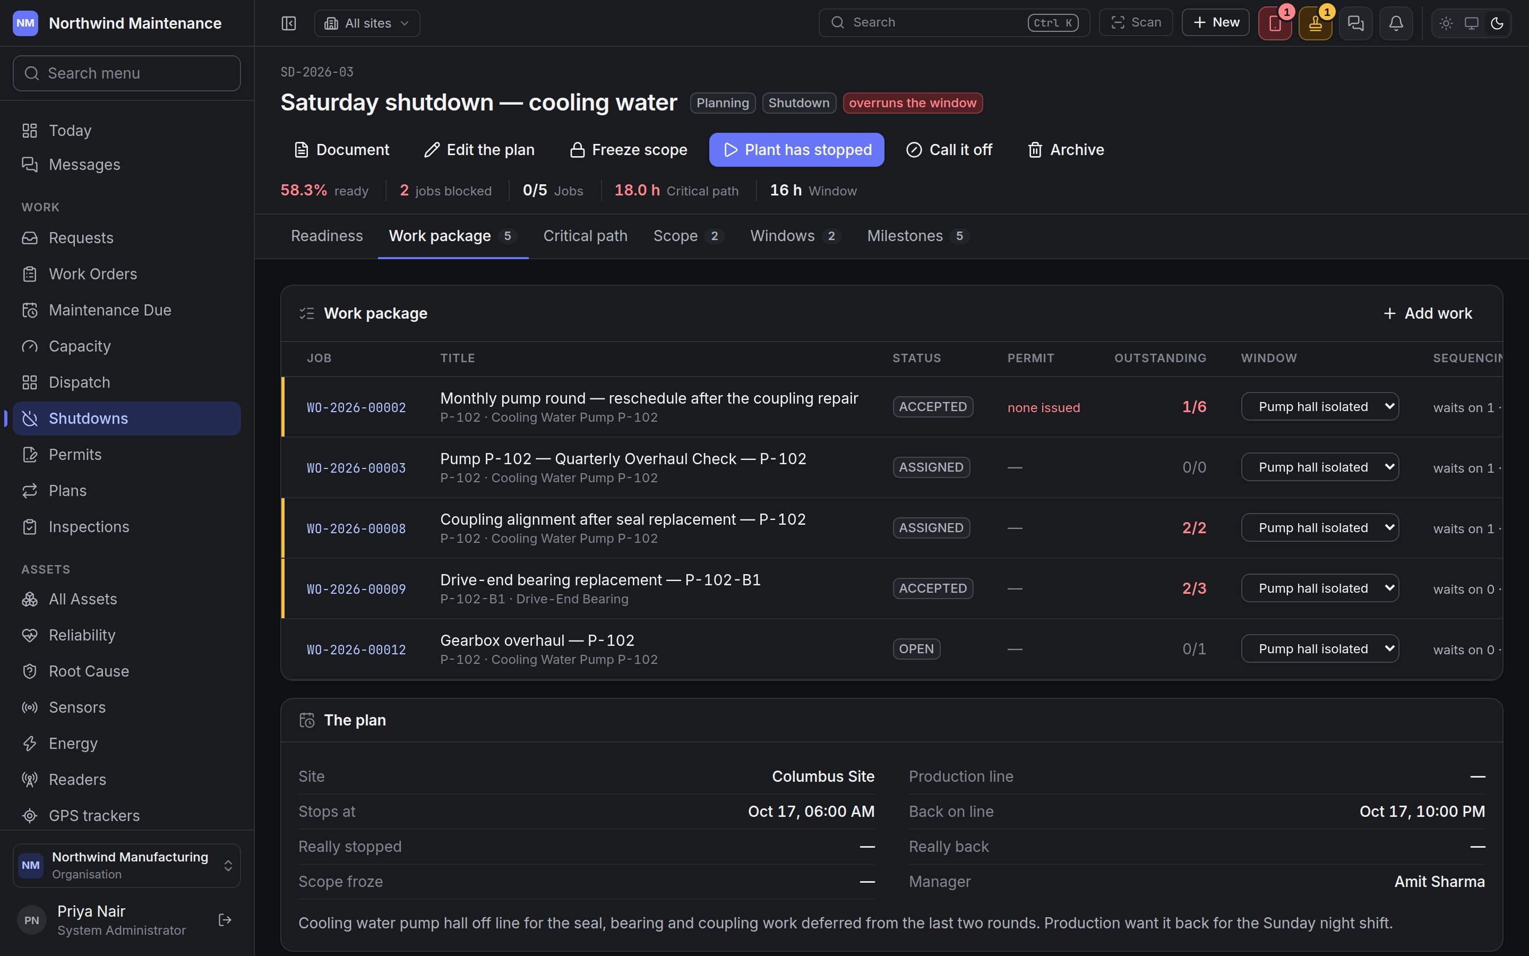The image size is (1529, 956).
Task: Collapse the sidebar panel icon
Action: point(289,23)
